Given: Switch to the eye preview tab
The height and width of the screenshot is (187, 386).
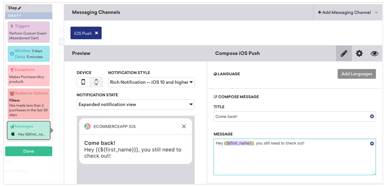Looking at the screenshot, I should coord(374,53).
